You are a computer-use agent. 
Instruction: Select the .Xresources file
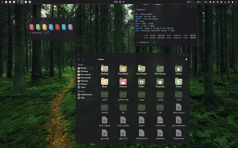[x=179, y=134]
